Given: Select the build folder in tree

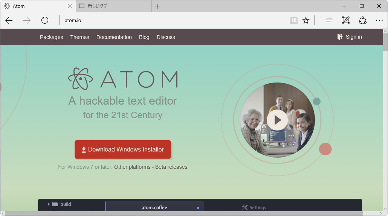Looking at the screenshot, I should [x=62, y=204].
